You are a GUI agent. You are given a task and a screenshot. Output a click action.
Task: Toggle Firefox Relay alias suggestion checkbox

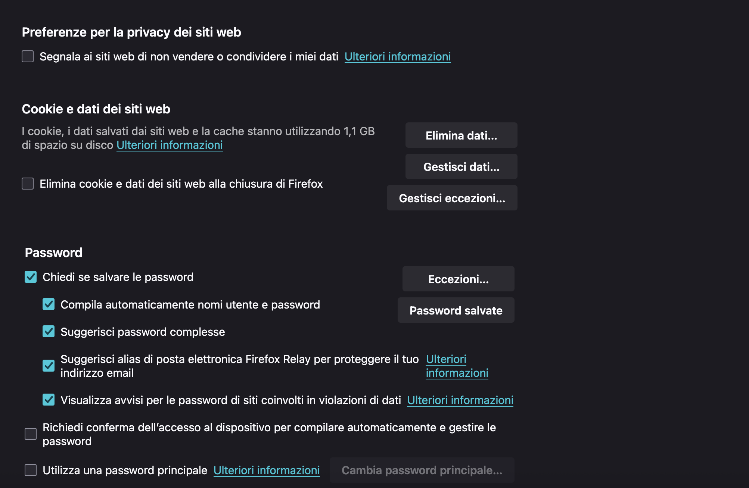49,366
